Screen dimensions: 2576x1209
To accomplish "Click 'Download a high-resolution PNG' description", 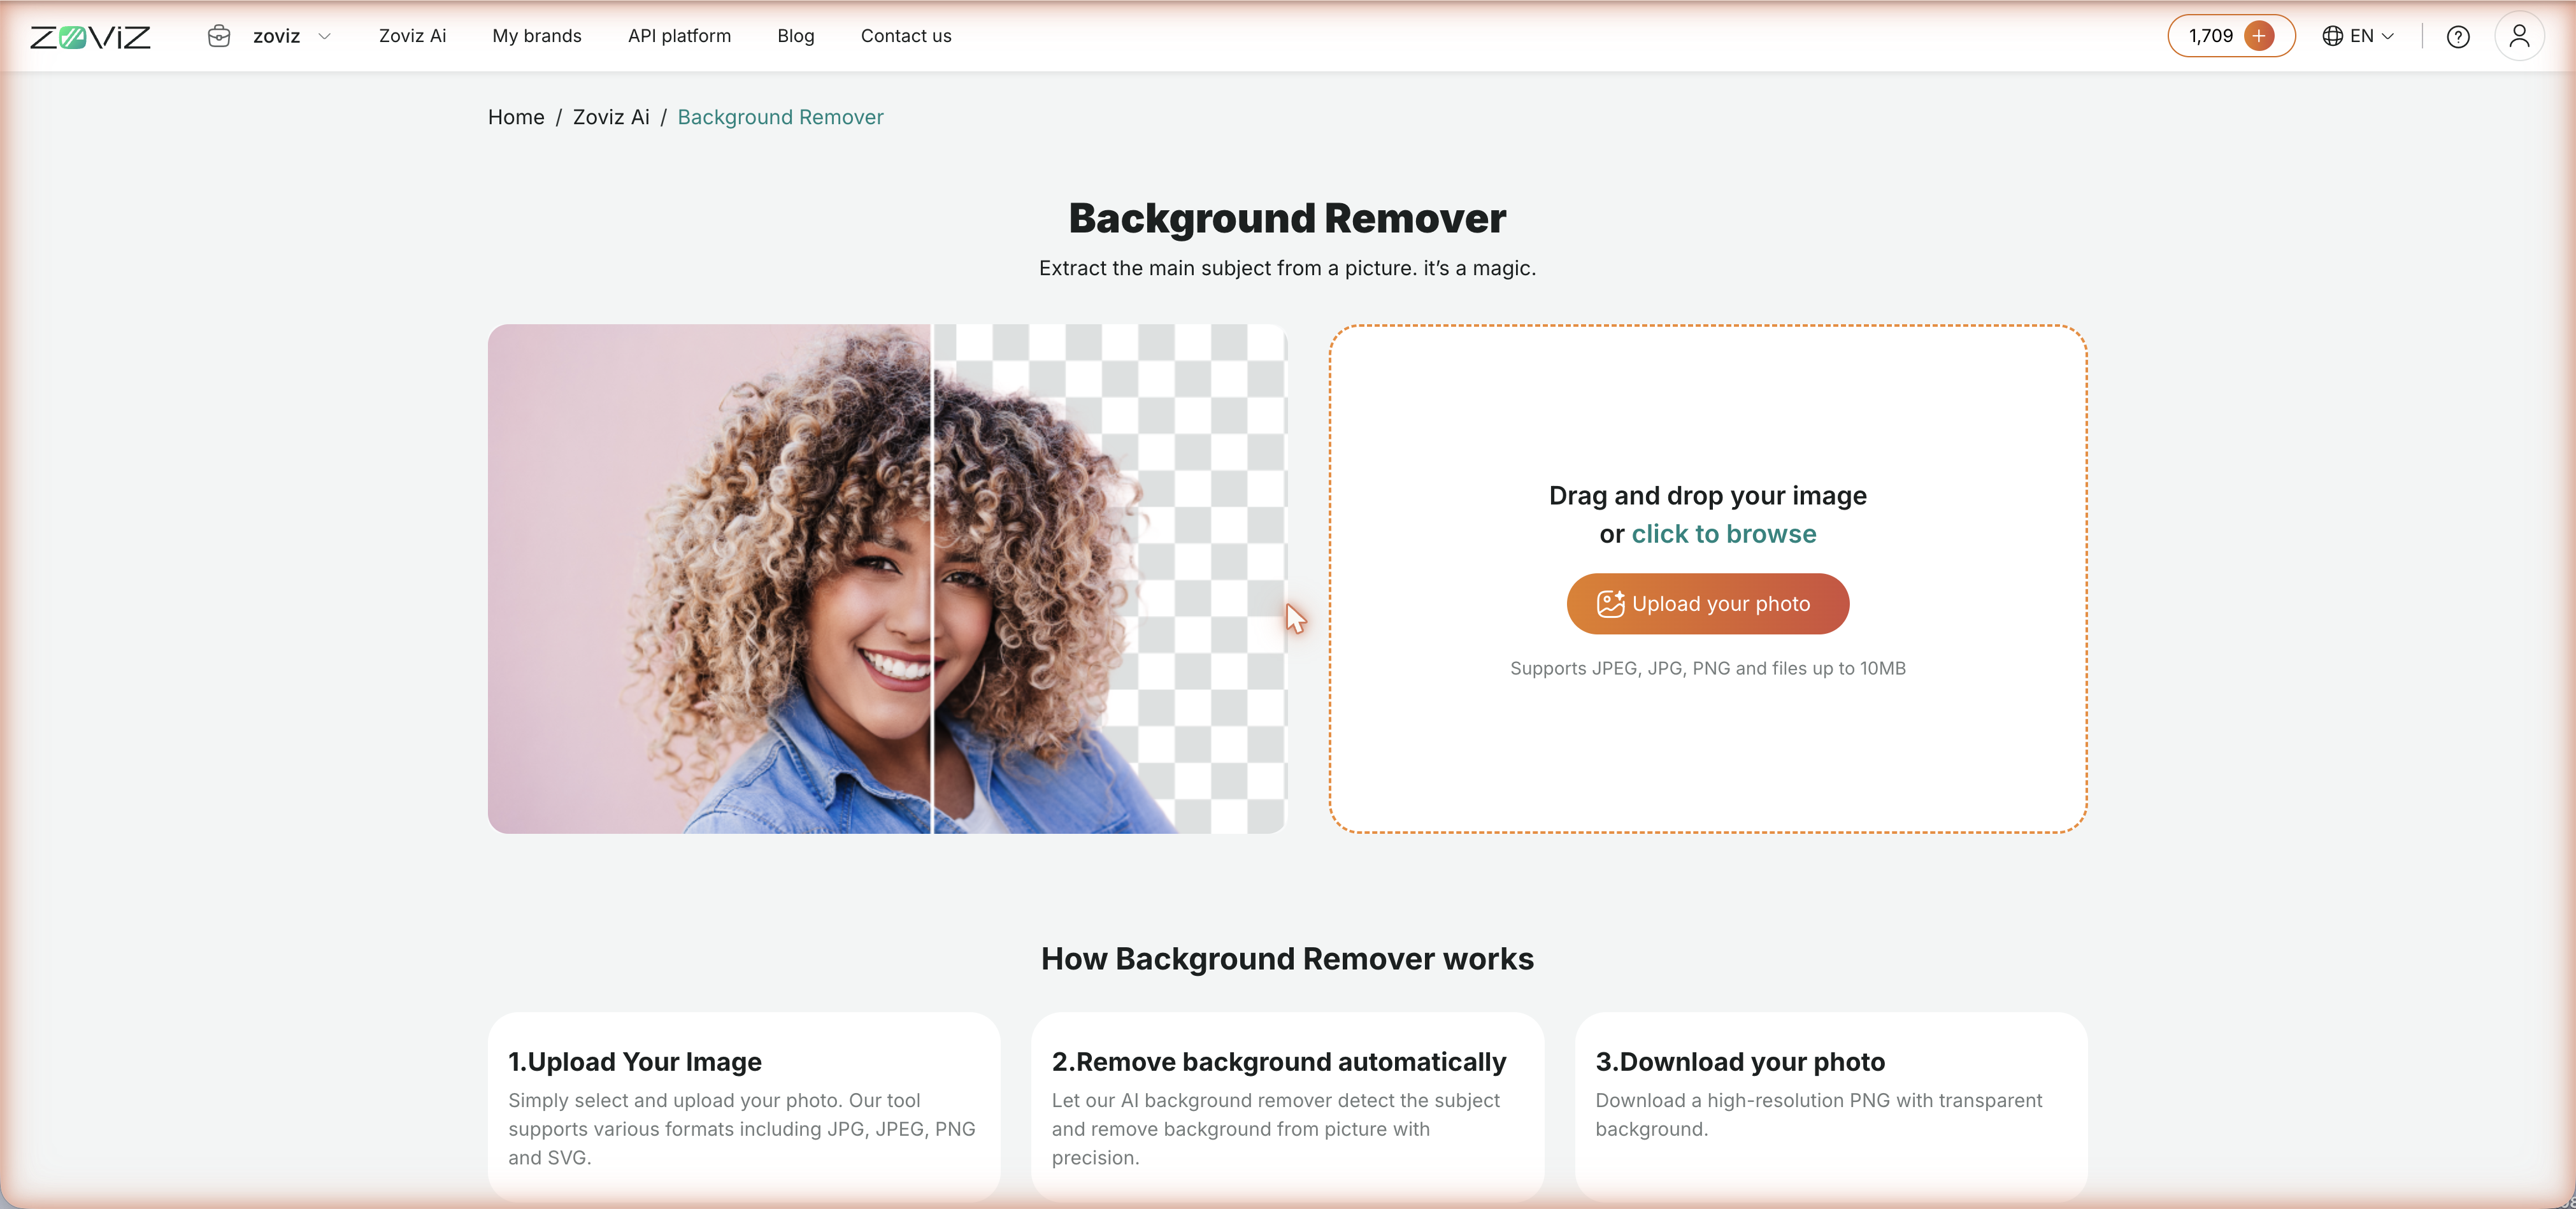I will (x=1819, y=1114).
